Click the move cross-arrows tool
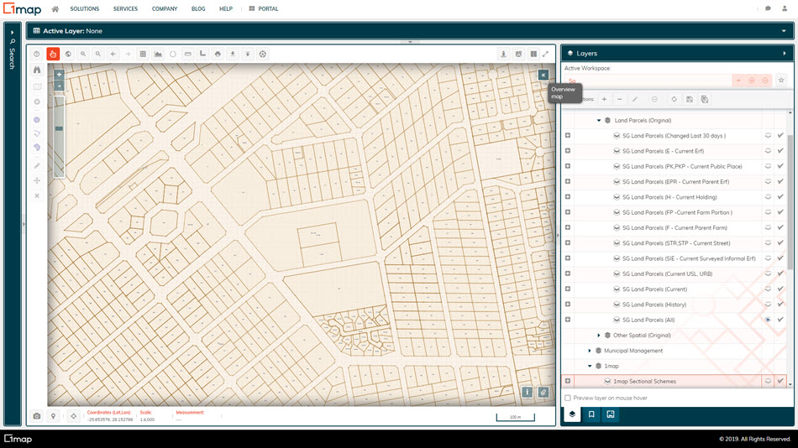798x448 pixels. pyautogui.click(x=37, y=180)
